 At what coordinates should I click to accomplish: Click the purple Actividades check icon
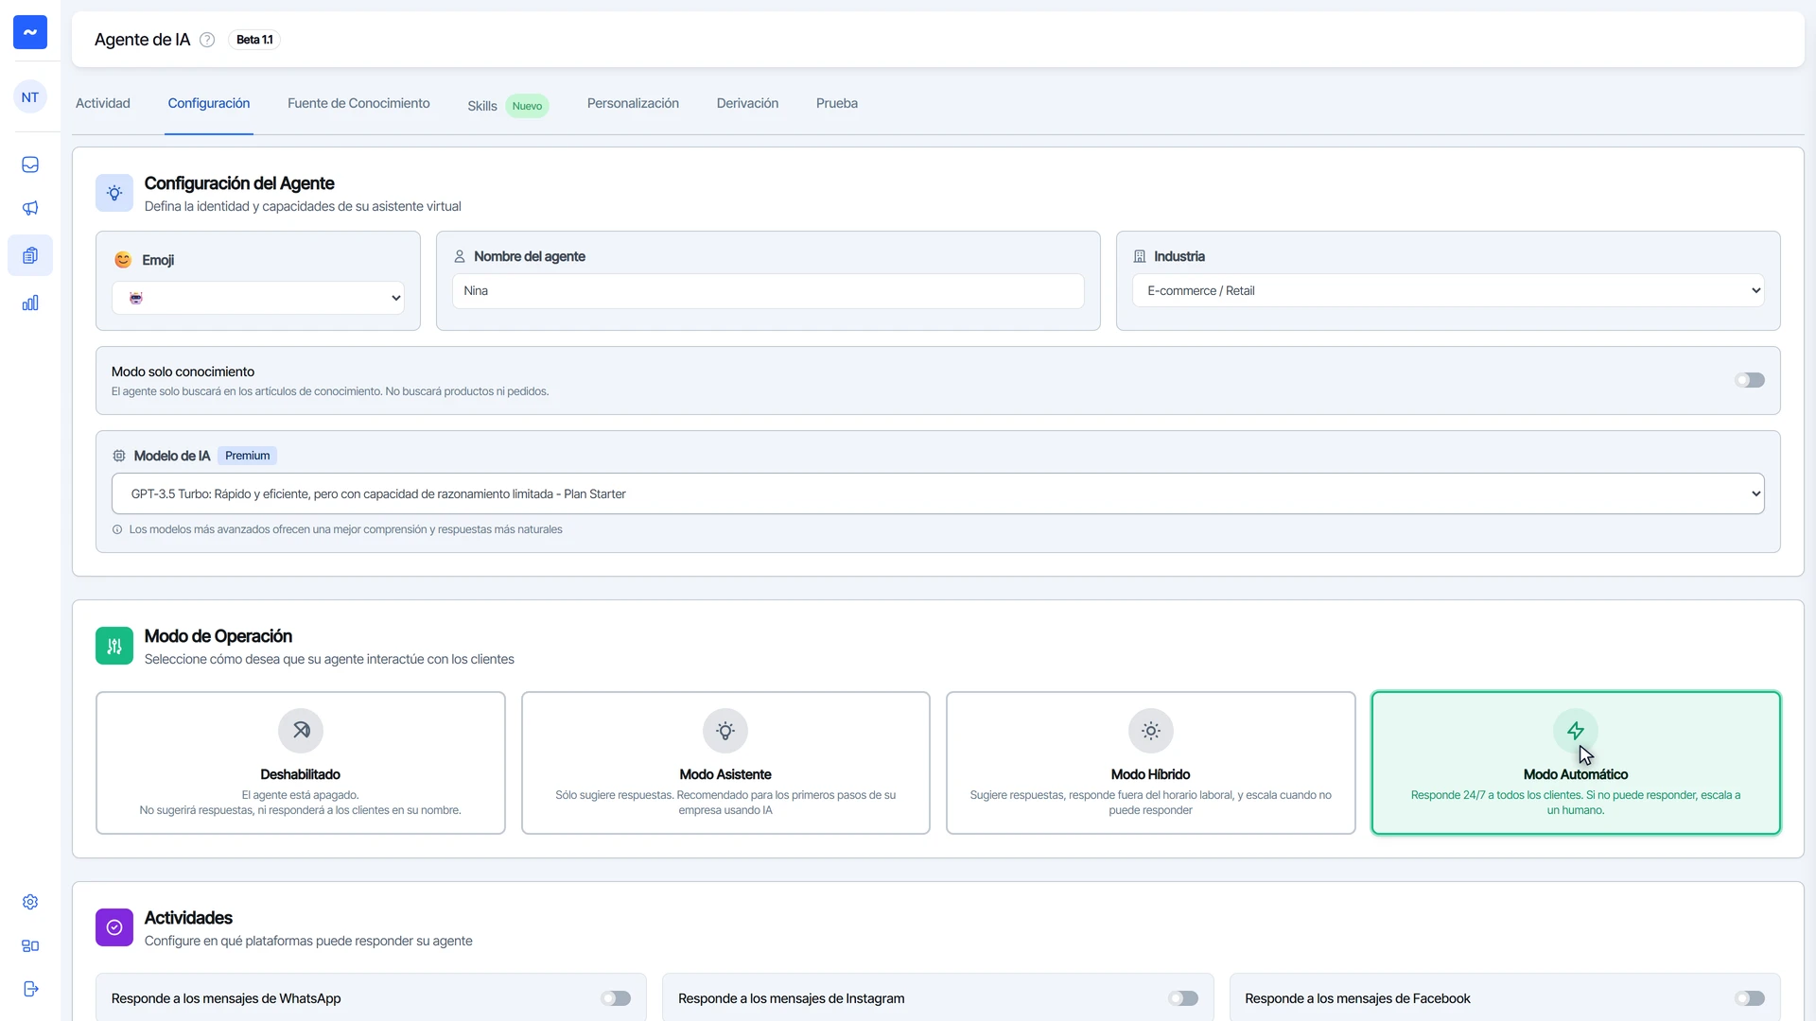point(114,927)
